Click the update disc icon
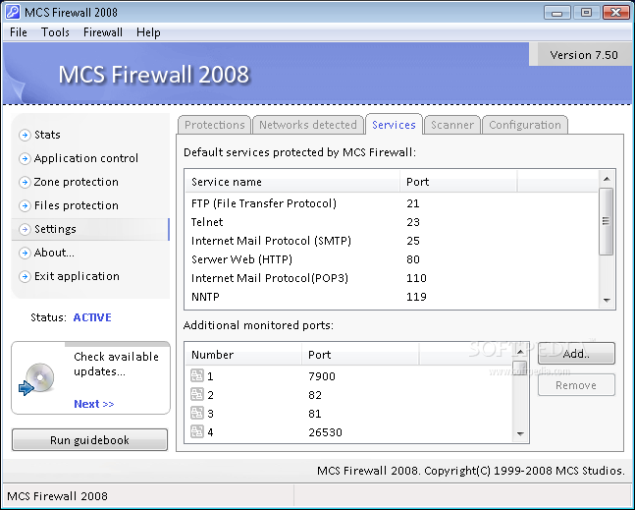 (x=36, y=379)
